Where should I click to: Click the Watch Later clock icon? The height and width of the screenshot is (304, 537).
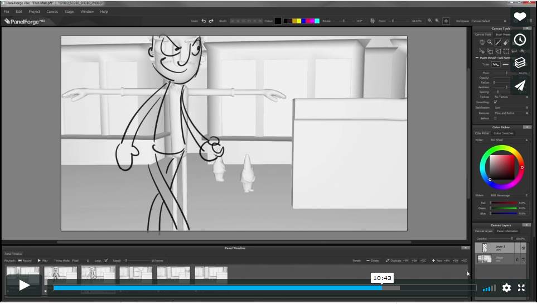(520, 40)
